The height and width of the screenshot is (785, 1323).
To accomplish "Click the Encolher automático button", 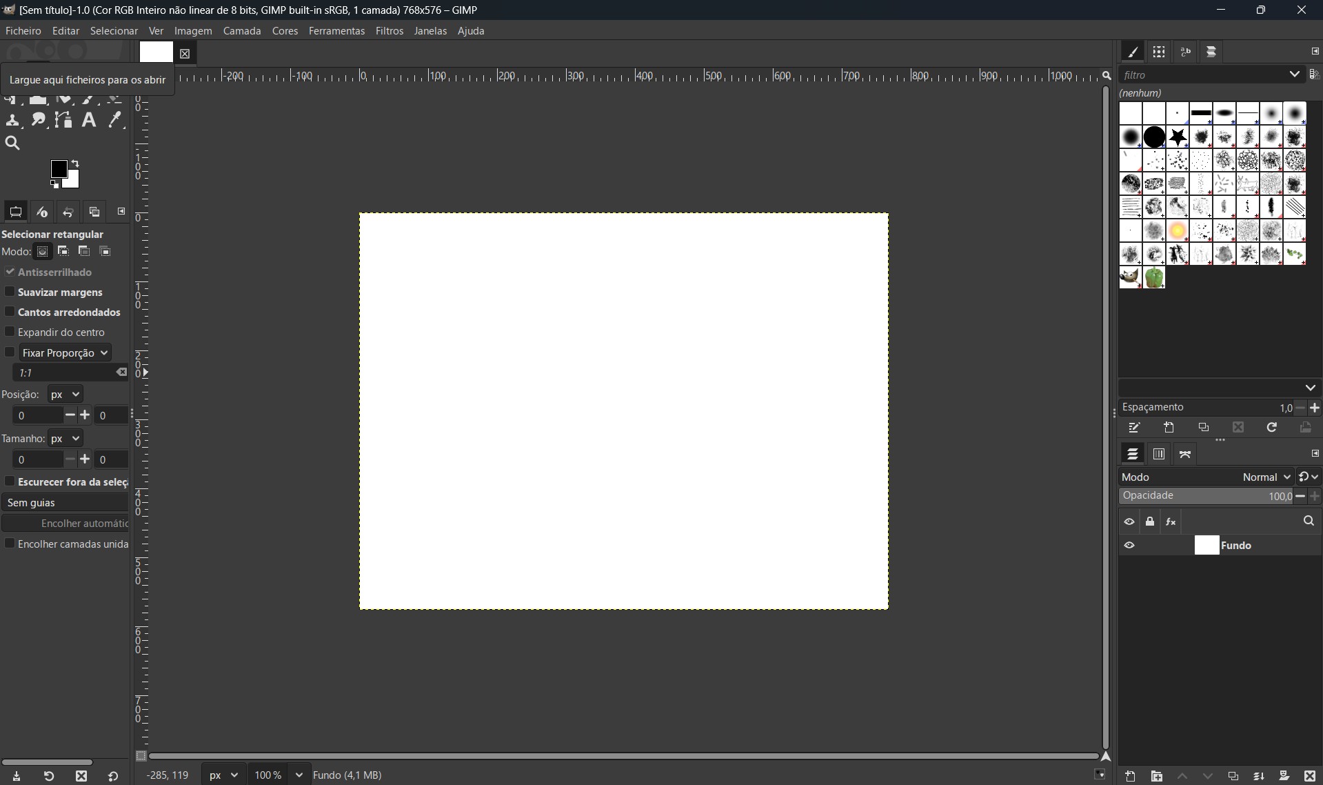I will click(x=65, y=524).
